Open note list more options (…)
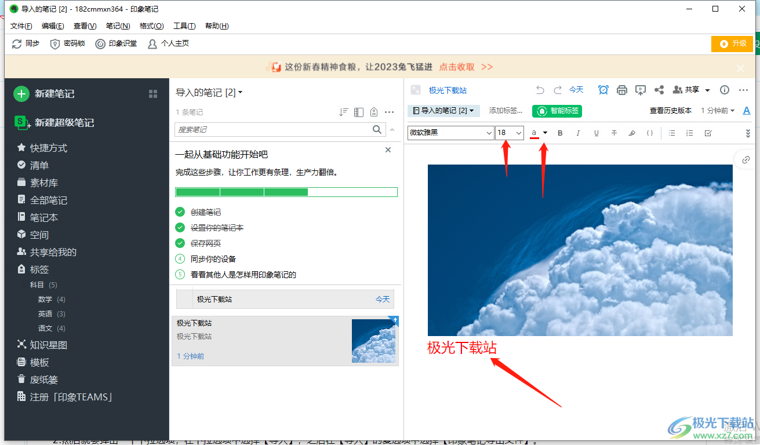 (x=390, y=112)
